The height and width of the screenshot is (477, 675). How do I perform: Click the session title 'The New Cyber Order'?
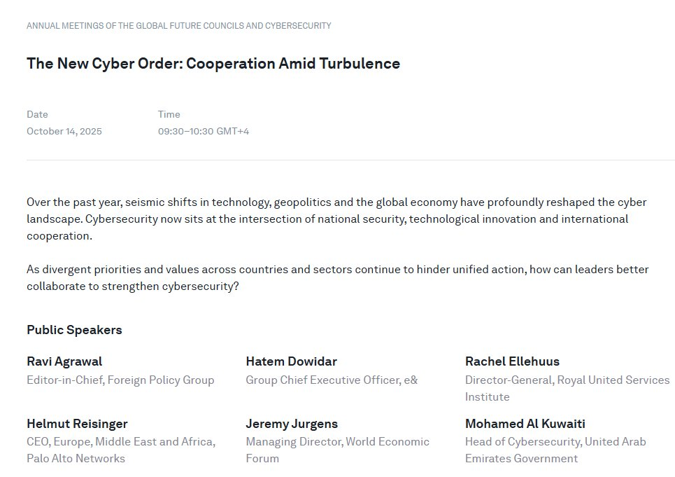[213, 64]
